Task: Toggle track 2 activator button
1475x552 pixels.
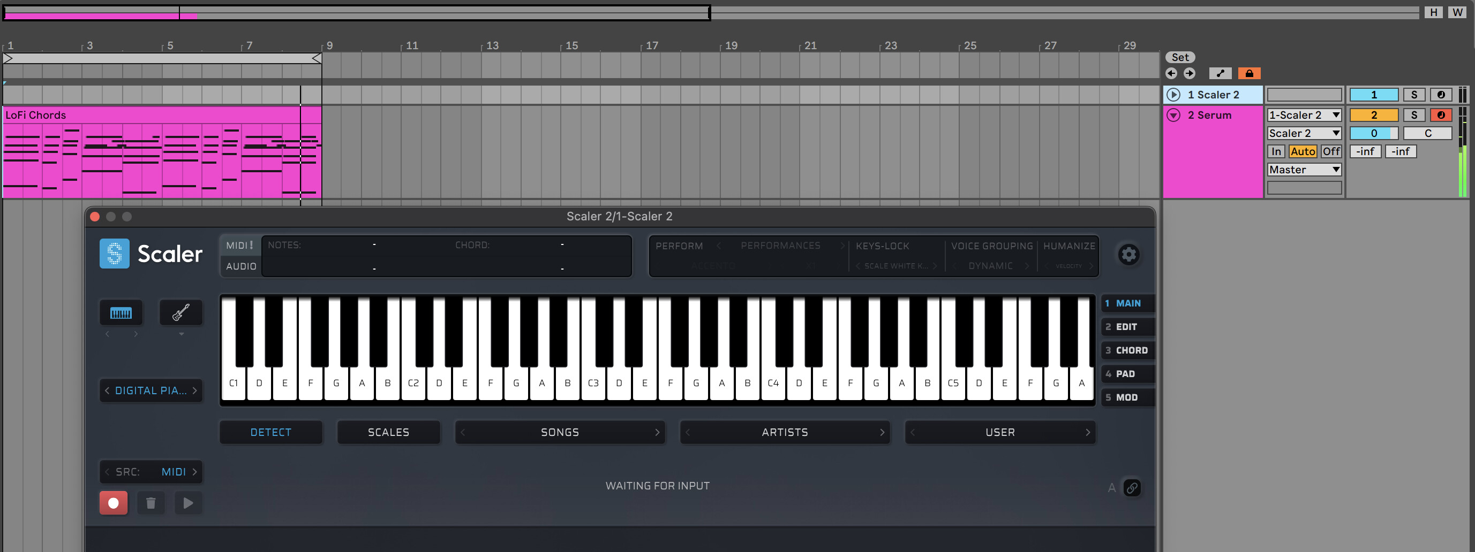Action: click(x=1374, y=115)
